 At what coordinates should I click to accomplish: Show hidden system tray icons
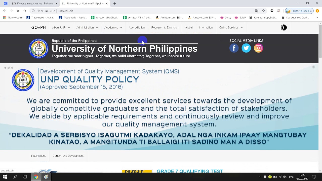click(x=260, y=177)
